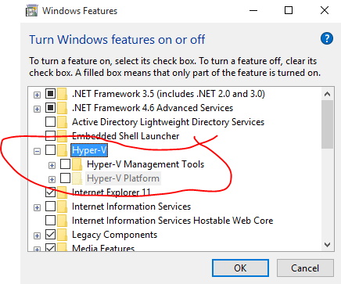Select the Hyper-V Management Tools label
This screenshot has width=341, height=284.
(x=145, y=164)
